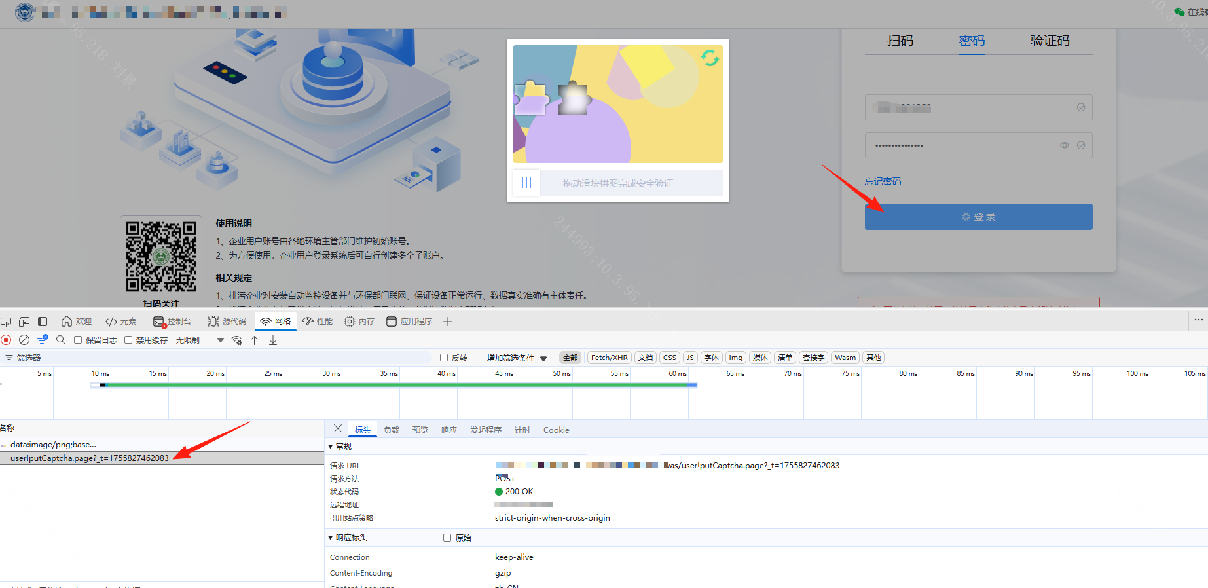Image resolution: width=1208 pixels, height=588 pixels.
Task: Toggle the network filter funnel icon
Action: [x=43, y=340]
